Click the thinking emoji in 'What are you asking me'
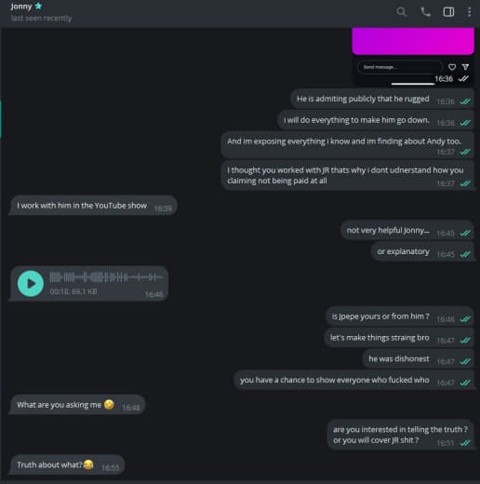 click(x=109, y=405)
